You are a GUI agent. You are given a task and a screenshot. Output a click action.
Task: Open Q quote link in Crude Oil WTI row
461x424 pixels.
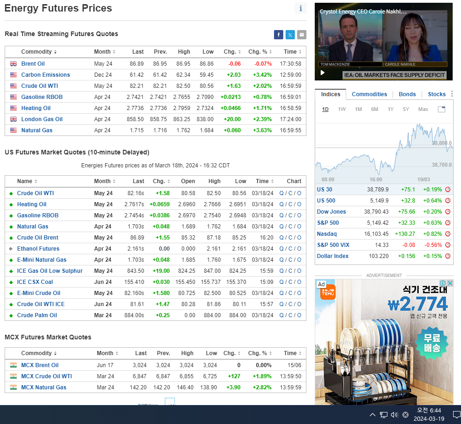[281, 193]
